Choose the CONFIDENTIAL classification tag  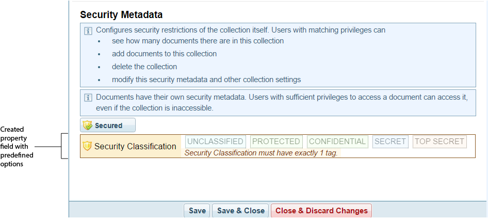(x=337, y=142)
